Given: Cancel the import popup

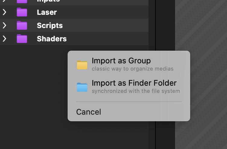Looking at the screenshot, I should click(x=88, y=112).
